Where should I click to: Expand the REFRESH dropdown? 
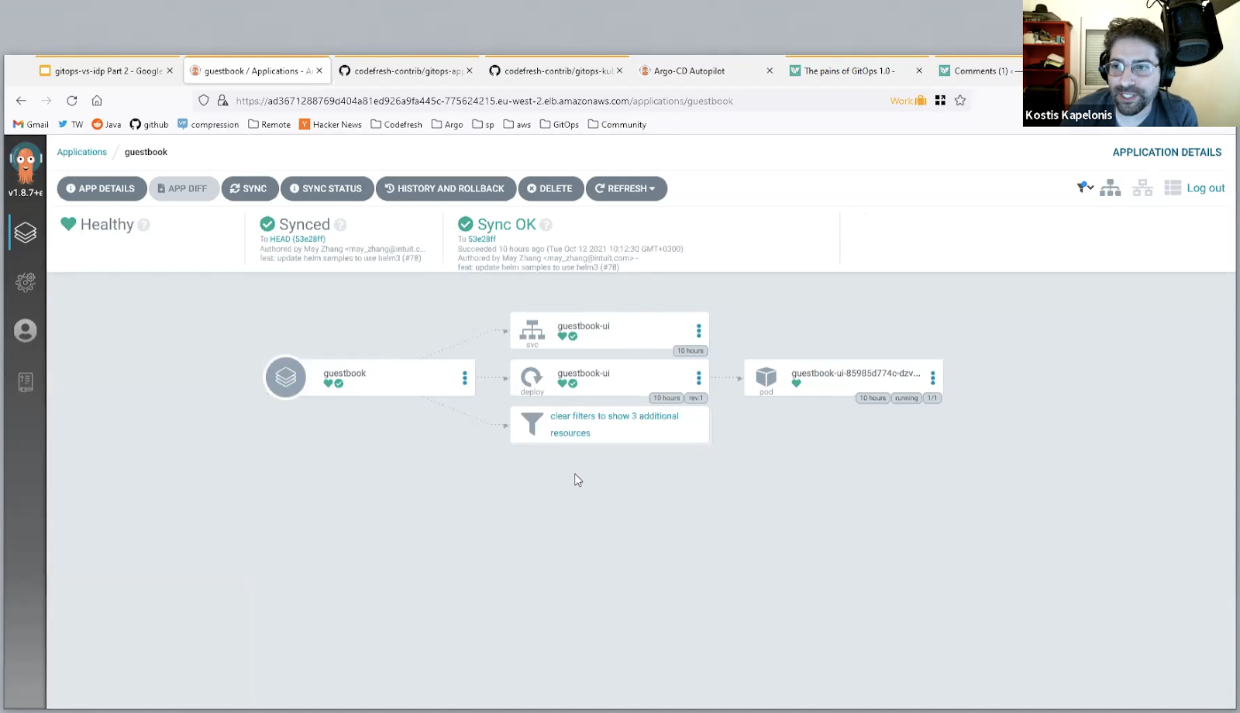(x=626, y=188)
